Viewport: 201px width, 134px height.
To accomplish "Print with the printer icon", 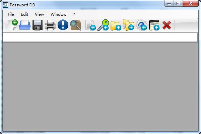I will (x=50, y=25).
